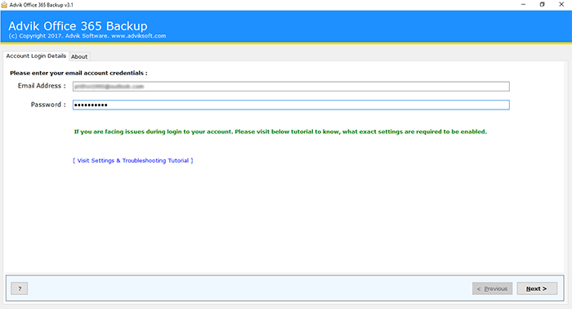Switch to the About tab
This screenshot has height=309, width=572.
[79, 56]
